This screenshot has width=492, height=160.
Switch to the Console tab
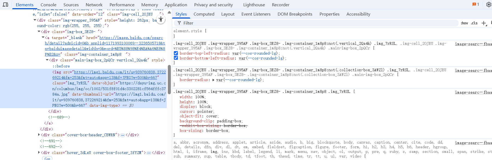pyautogui.click(x=48, y=5)
